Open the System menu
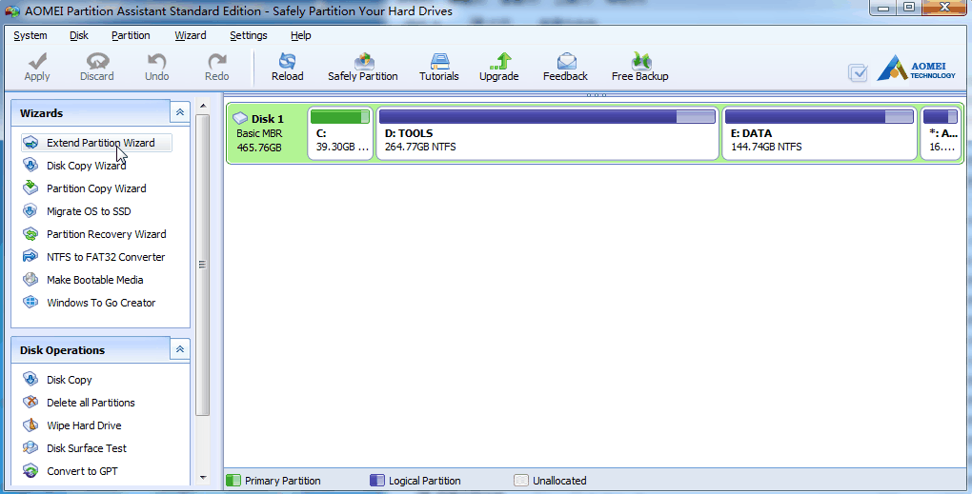The height and width of the screenshot is (494, 972). click(30, 35)
